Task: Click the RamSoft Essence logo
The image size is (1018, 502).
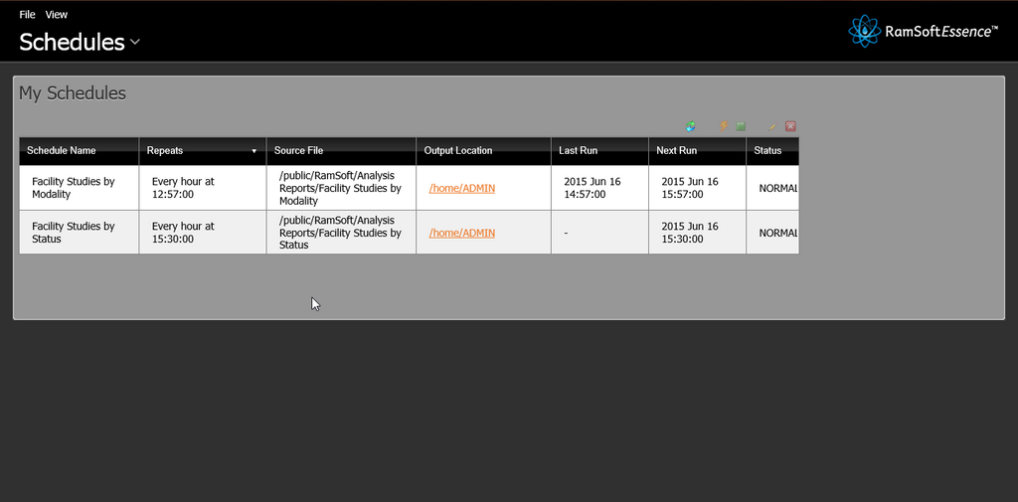Action: pos(923,31)
